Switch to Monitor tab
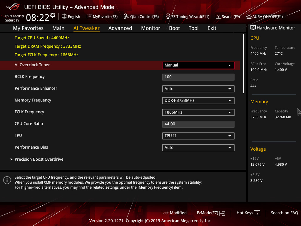The width and height of the screenshot is (301, 226). point(150,28)
